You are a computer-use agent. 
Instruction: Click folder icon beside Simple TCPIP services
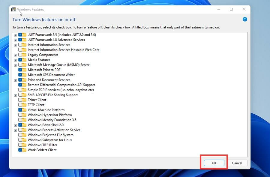(24, 90)
